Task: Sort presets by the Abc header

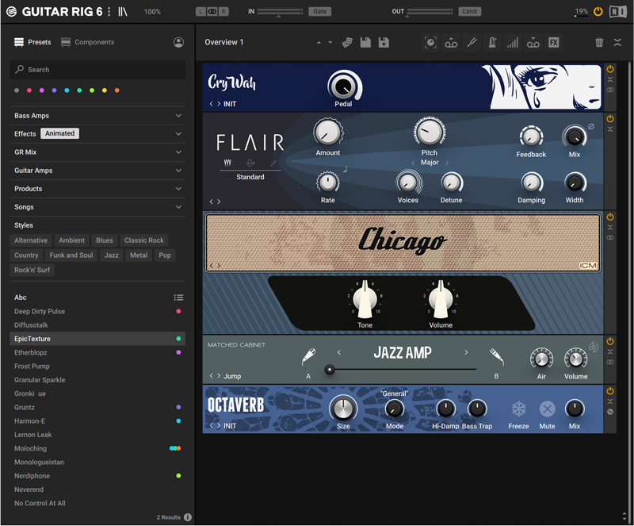Action: tap(21, 298)
